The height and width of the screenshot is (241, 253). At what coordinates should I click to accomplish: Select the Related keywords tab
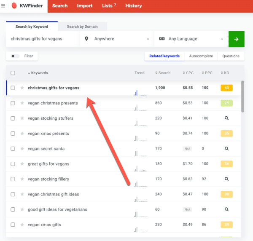point(164,56)
